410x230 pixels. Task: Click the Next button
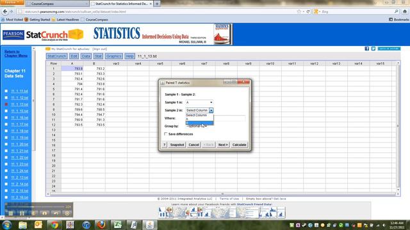tap(223, 145)
